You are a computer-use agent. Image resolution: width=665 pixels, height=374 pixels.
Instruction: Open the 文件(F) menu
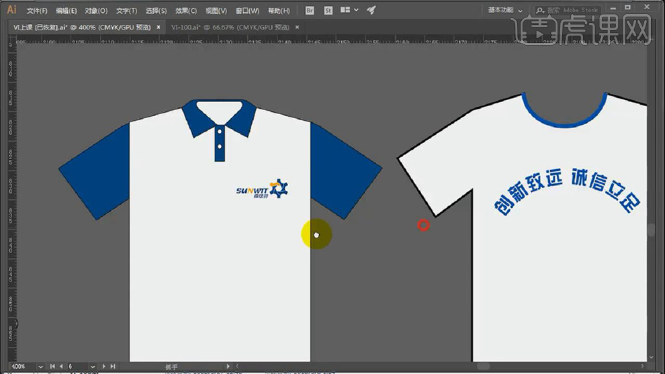(37, 11)
